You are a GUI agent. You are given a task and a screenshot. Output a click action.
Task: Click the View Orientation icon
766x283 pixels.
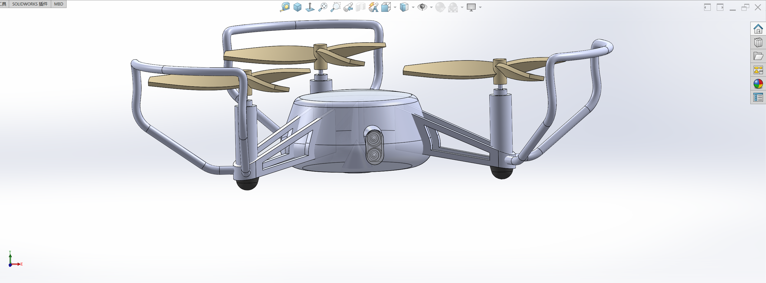coord(386,7)
